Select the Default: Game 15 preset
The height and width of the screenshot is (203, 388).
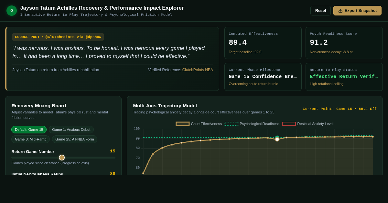[29, 130]
